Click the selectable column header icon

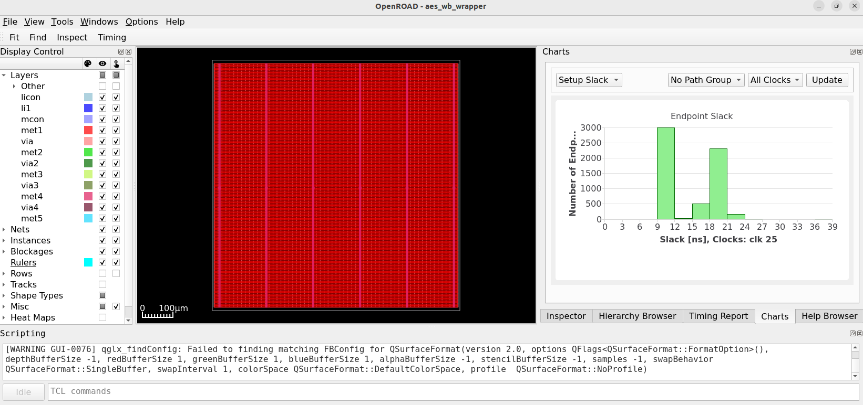coord(116,63)
